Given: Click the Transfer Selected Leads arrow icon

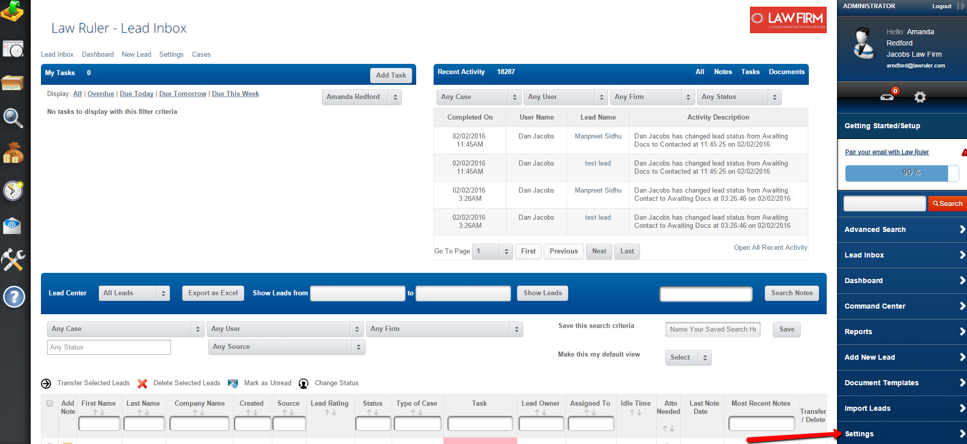Looking at the screenshot, I should (46, 384).
